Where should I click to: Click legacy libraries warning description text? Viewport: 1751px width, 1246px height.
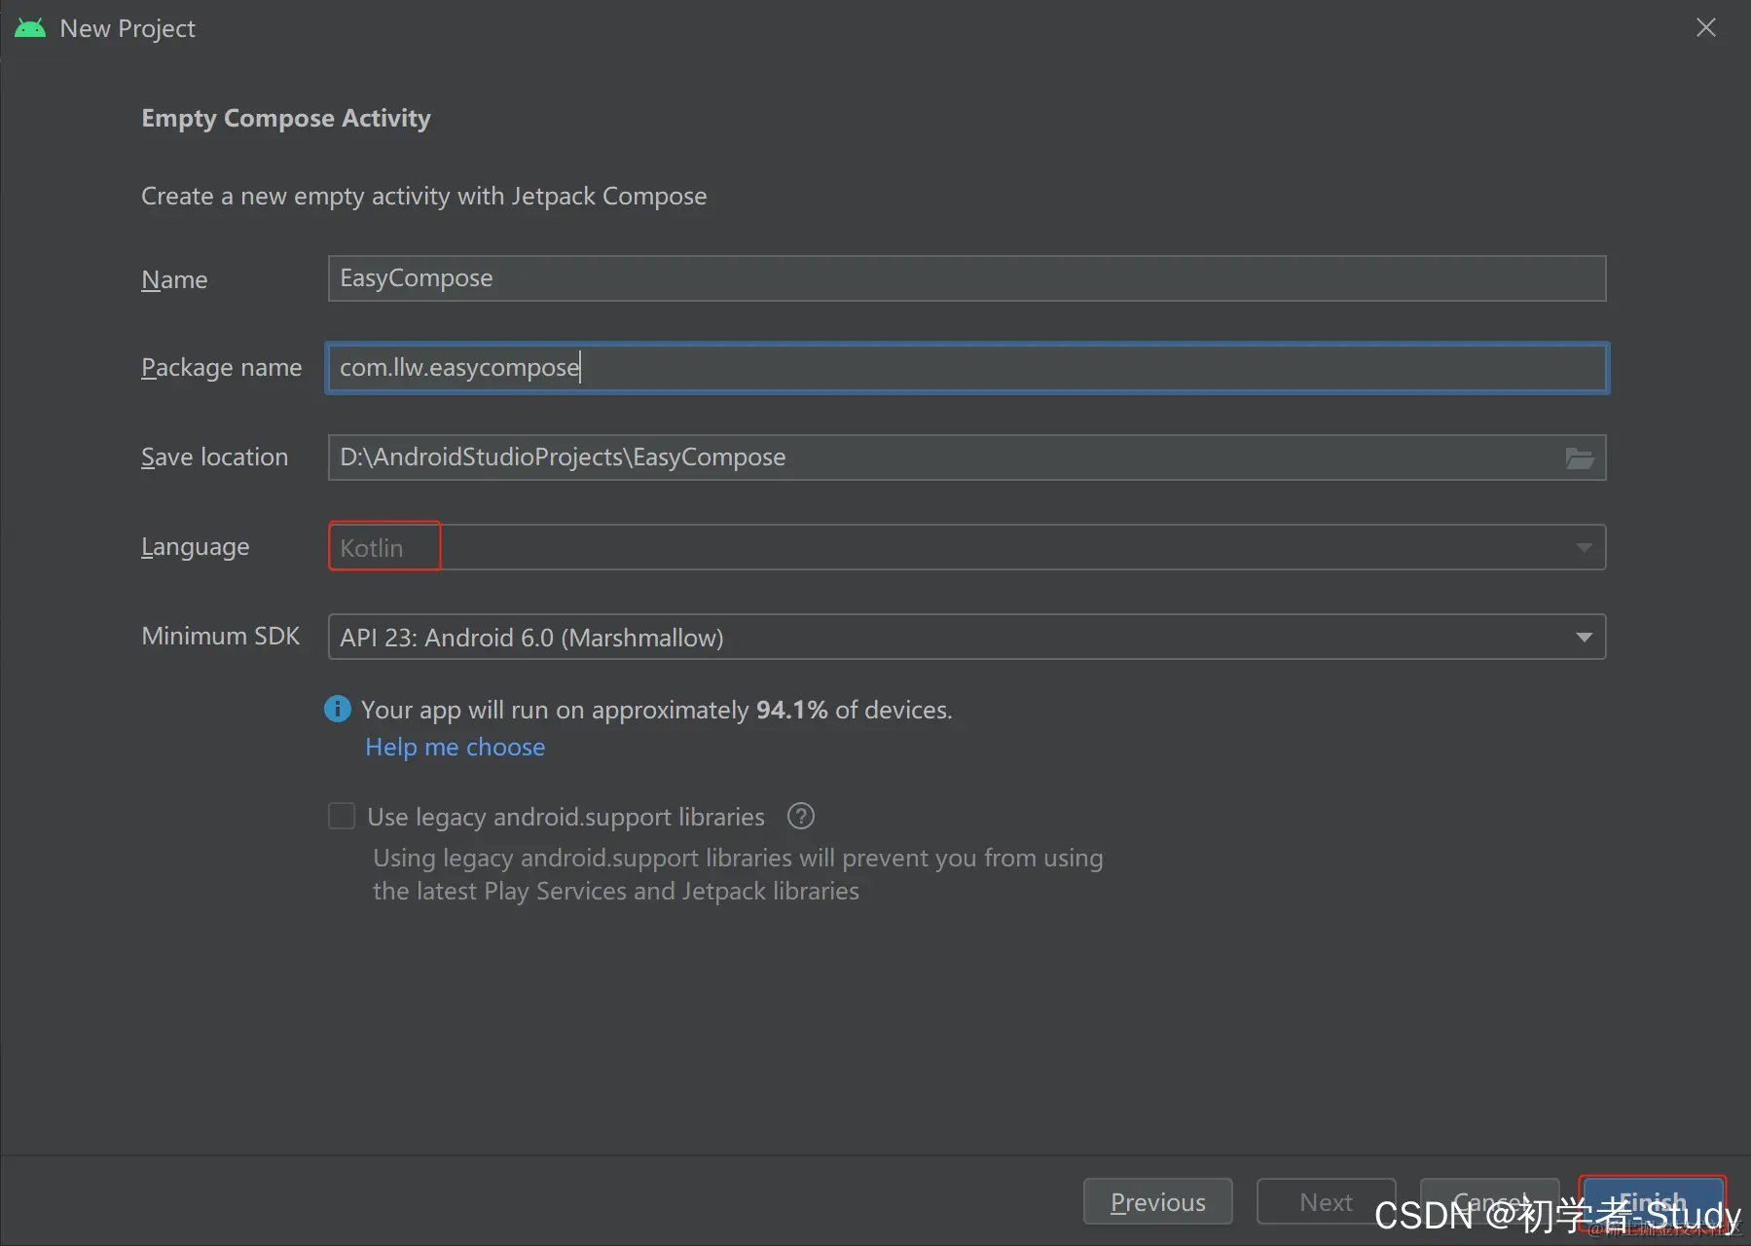tap(738, 874)
